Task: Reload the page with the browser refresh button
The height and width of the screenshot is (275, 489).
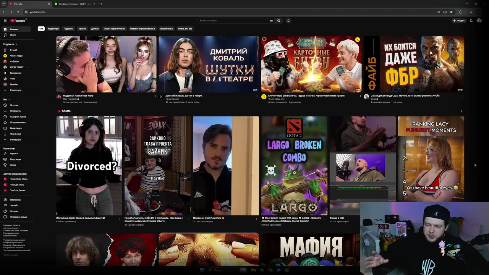Action: (17, 12)
